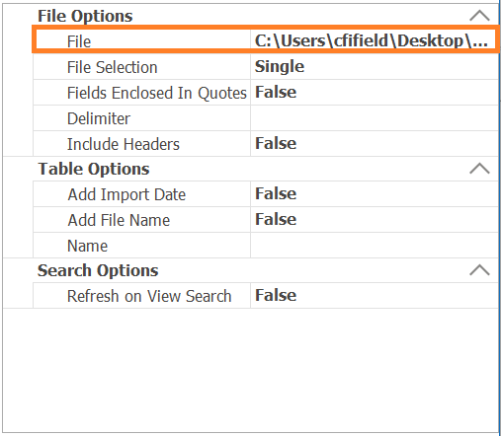
Task: Select the Include Headers property label
Action: pyautogui.click(x=124, y=144)
